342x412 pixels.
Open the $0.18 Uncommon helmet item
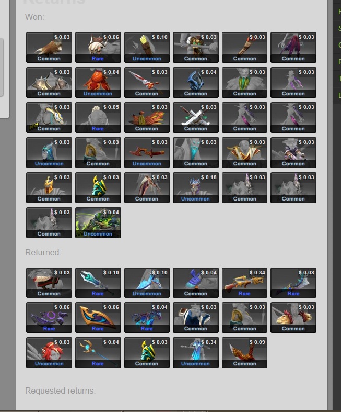point(195,187)
